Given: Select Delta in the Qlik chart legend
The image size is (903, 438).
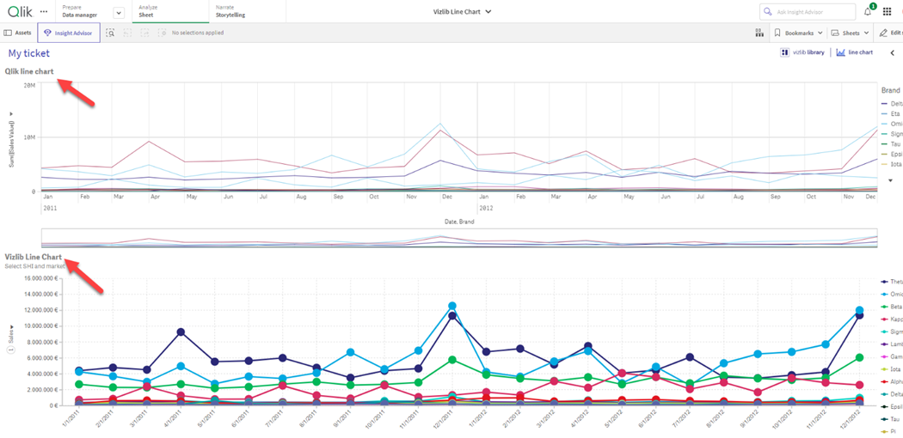Looking at the screenshot, I should [x=892, y=103].
